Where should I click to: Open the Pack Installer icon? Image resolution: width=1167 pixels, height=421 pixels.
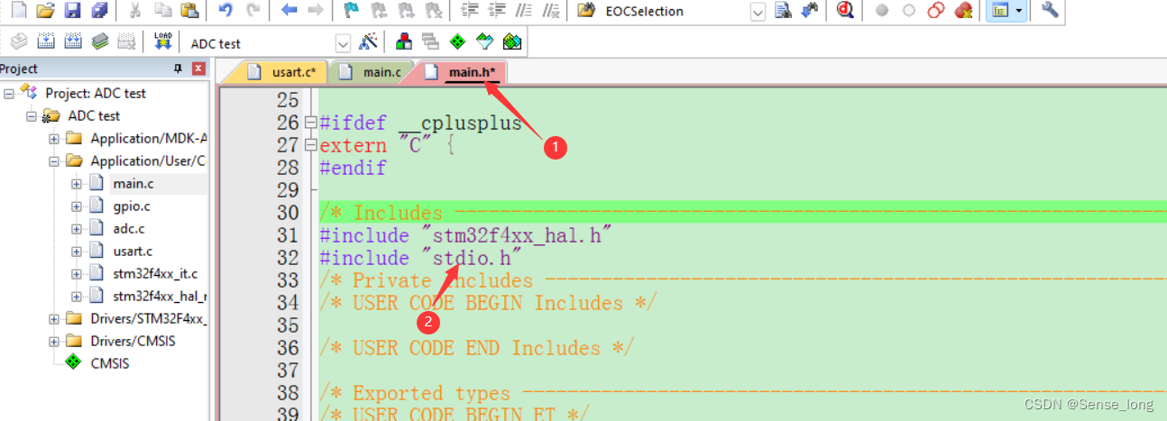(512, 41)
